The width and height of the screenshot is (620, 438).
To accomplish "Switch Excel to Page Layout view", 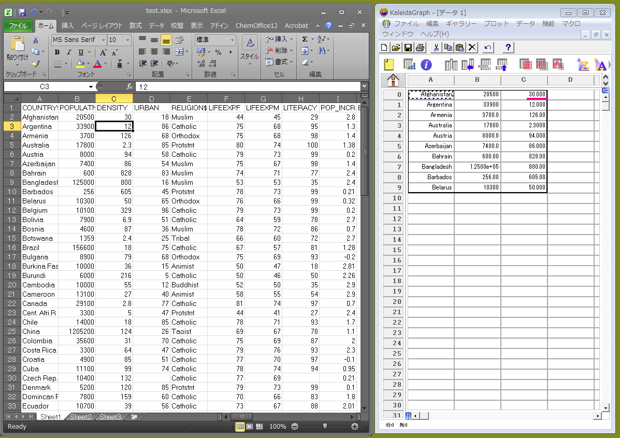I will click(x=250, y=427).
